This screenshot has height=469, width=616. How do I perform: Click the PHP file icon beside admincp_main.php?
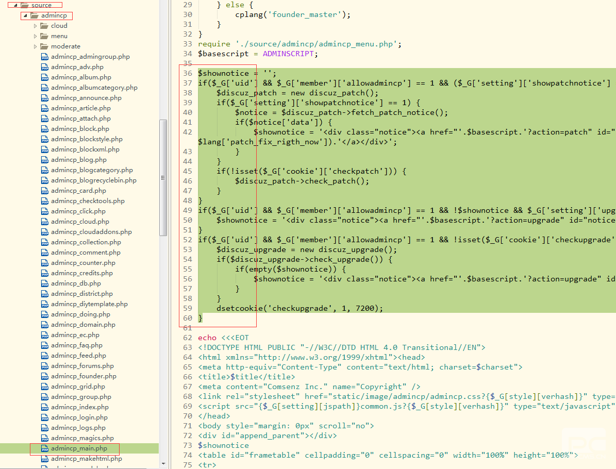point(44,448)
